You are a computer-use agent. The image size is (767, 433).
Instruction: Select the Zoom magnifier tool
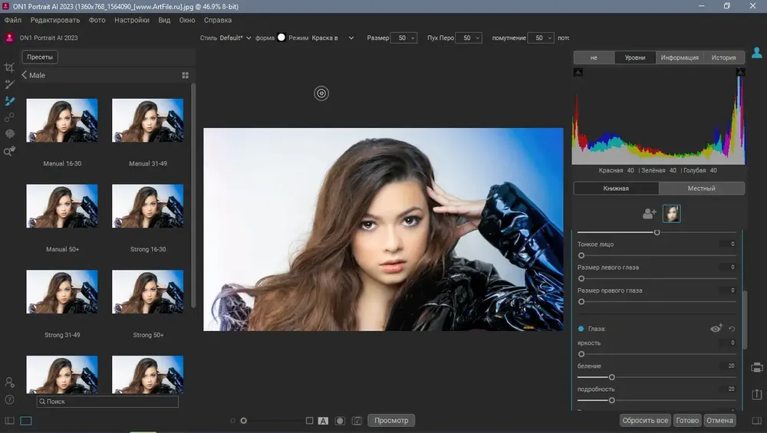point(10,151)
